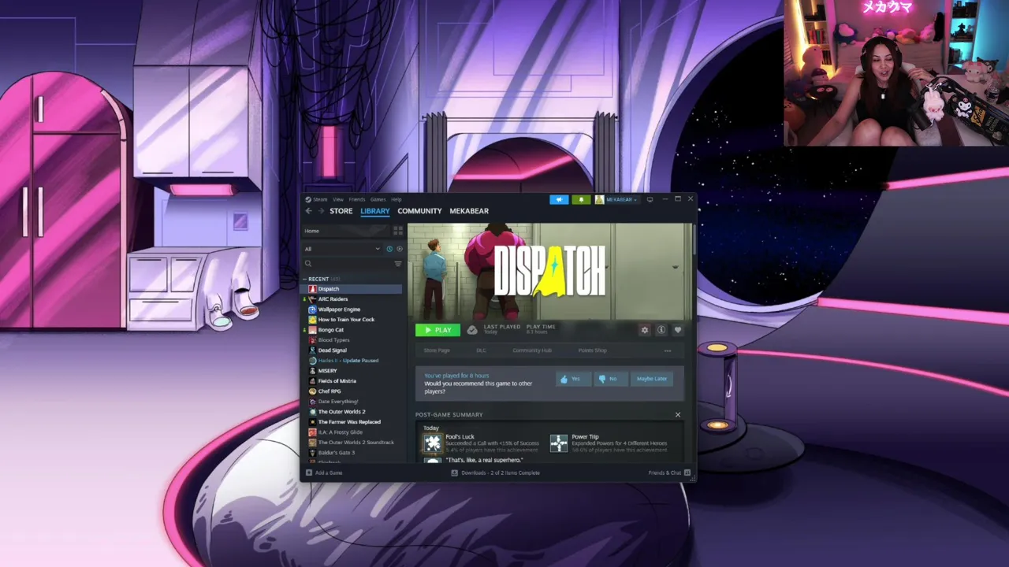This screenshot has height=567, width=1009.
Task: Toggle the ready to play filter icon
Action: tap(399, 249)
